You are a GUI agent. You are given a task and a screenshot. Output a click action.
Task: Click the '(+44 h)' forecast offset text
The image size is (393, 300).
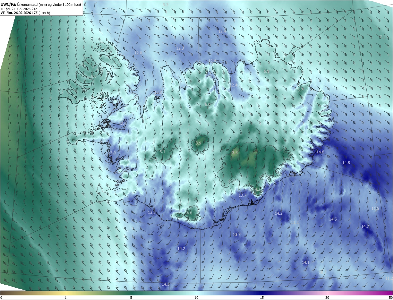click(44, 13)
